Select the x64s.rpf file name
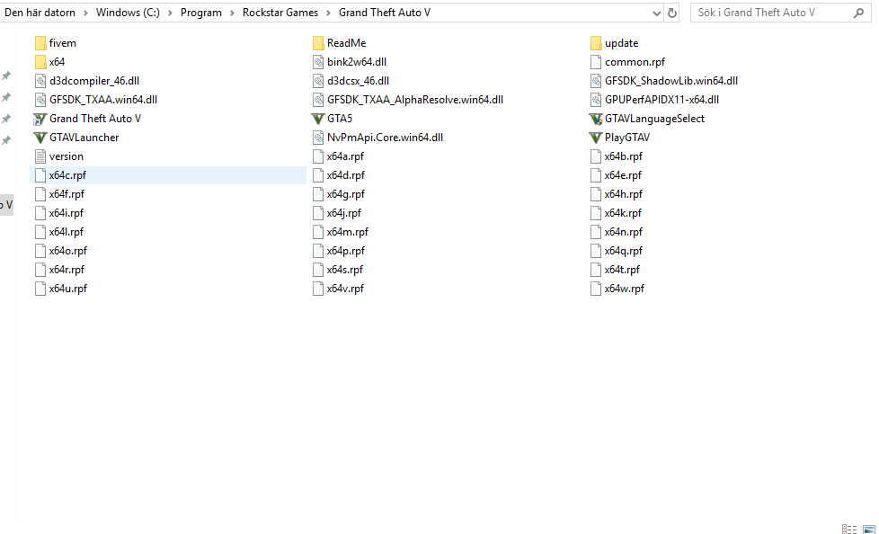 345,270
